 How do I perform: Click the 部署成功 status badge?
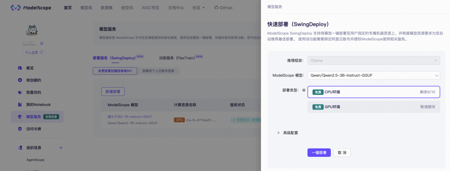pos(245,120)
